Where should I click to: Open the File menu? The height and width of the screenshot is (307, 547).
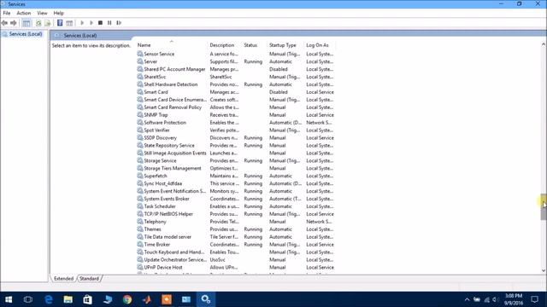[x=7, y=13]
